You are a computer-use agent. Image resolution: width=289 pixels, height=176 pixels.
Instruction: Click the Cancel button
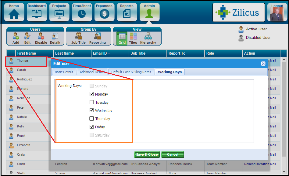[173, 154]
